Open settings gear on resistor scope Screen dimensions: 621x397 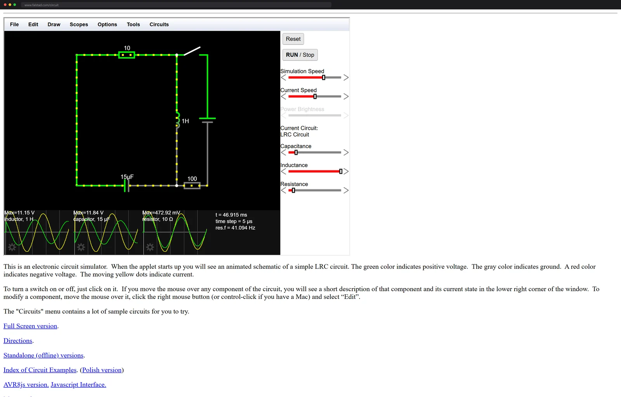(150, 247)
